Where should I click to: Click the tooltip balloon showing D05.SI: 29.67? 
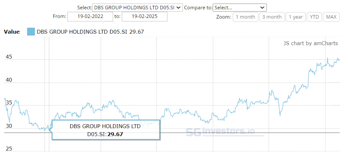click(106, 130)
